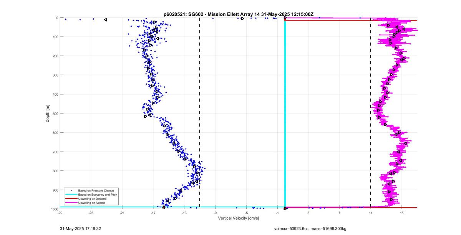
Task: Click x-axis tick label '3'
Action: tap(308, 212)
